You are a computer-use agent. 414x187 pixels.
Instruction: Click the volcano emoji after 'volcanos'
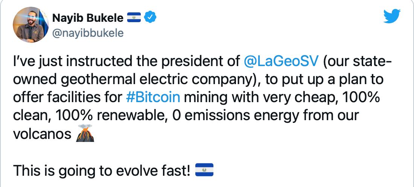(85, 133)
